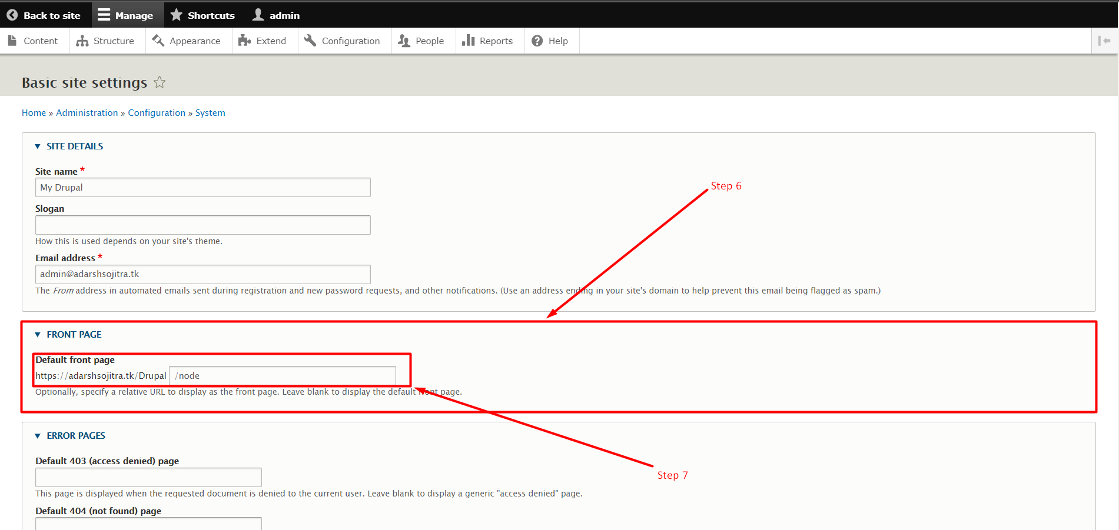The image size is (1119, 530).
Task: Click the Shortcuts star icon
Action: 176,15
